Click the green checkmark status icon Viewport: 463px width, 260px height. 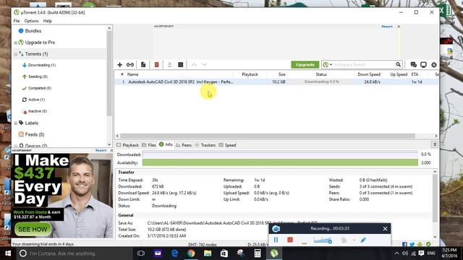pos(428,244)
